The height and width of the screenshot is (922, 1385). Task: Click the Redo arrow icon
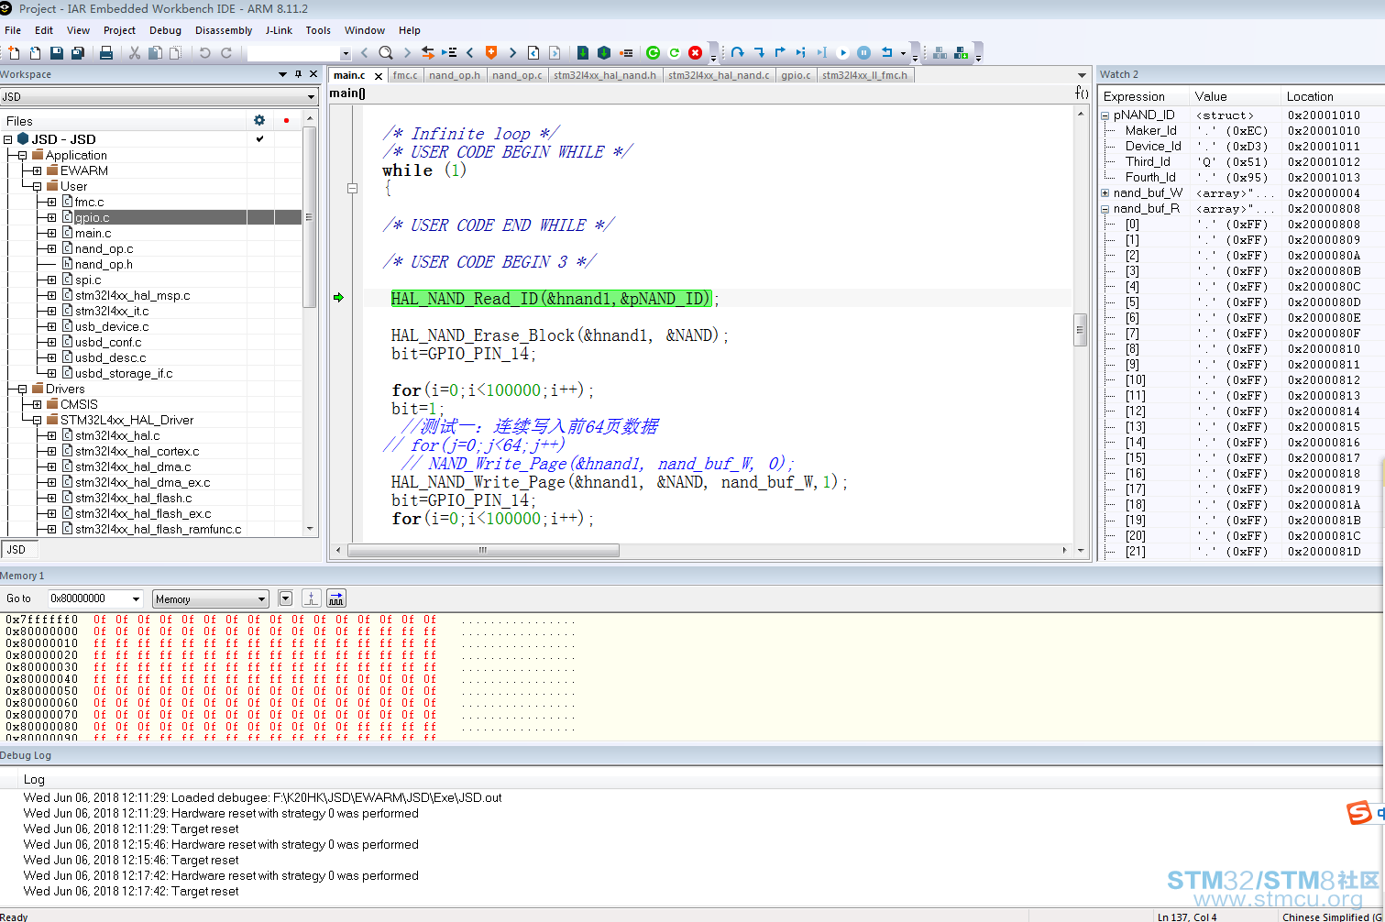pyautogui.click(x=225, y=53)
